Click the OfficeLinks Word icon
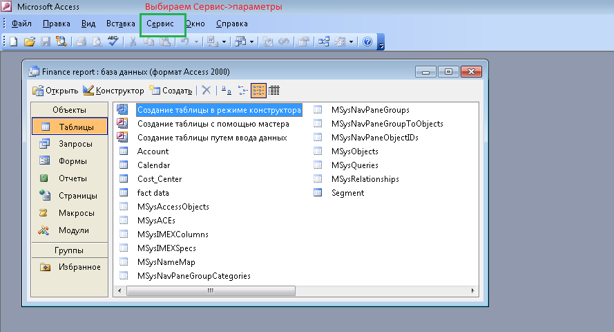 point(213,41)
